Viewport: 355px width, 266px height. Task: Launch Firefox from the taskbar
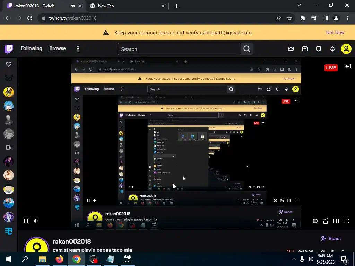pos(60,259)
